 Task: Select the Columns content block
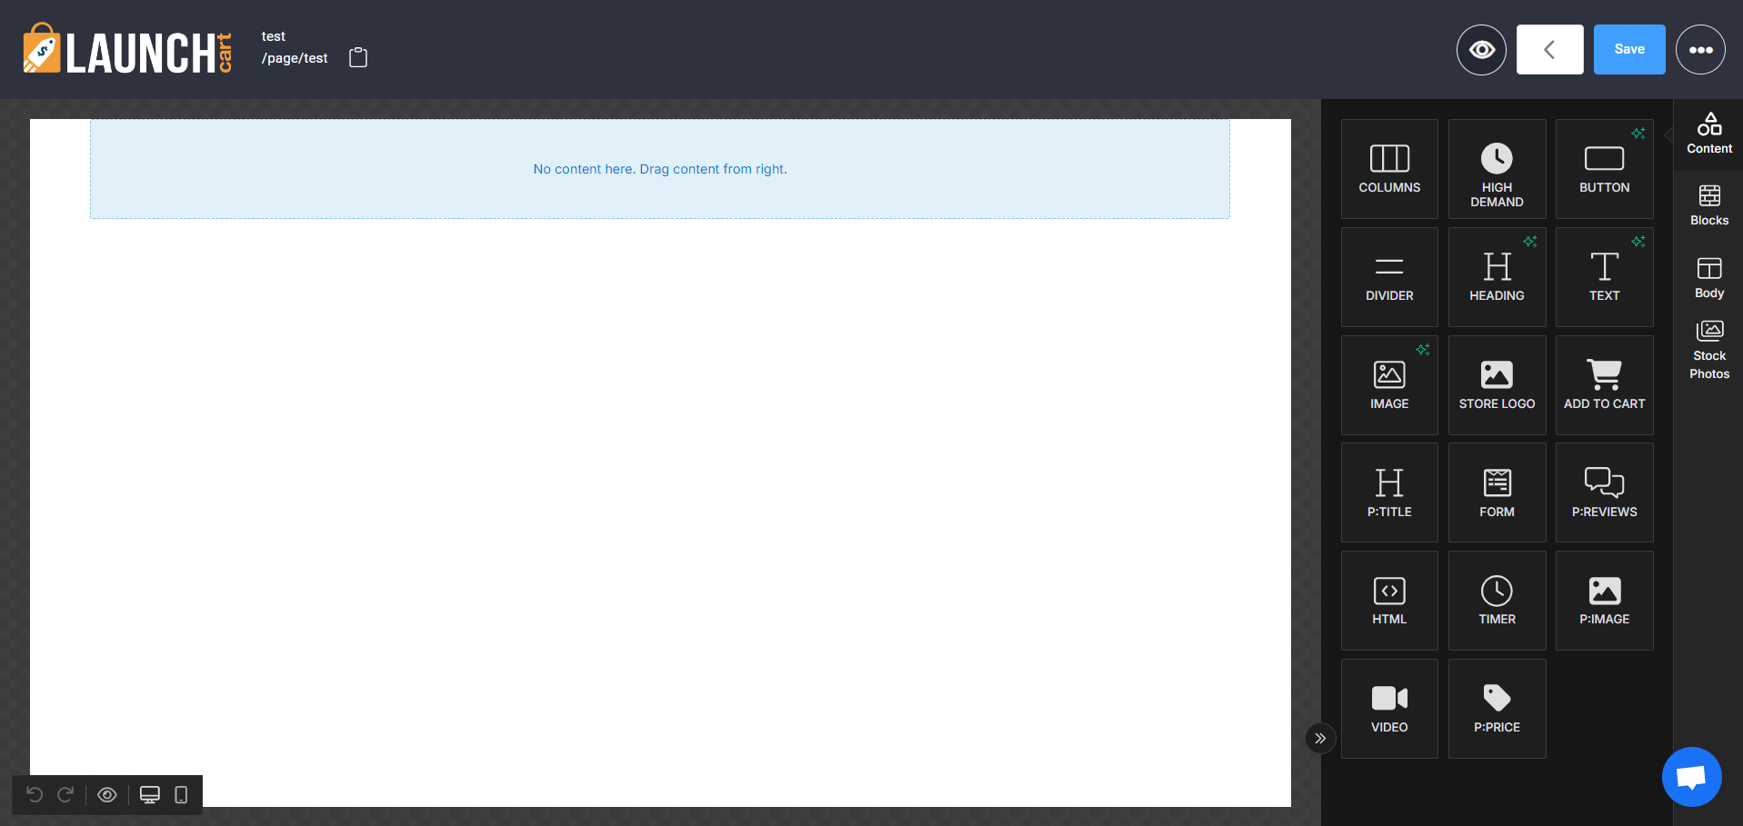tap(1389, 169)
